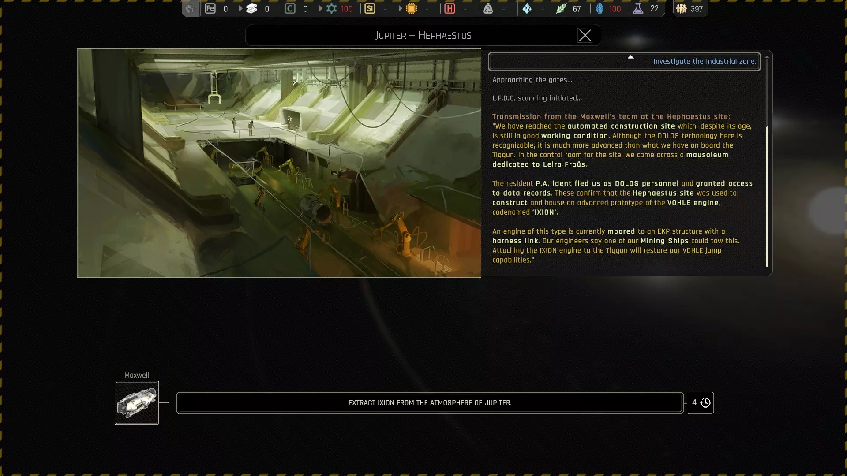The height and width of the screenshot is (476, 847).
Task: Click the polymer gear resource icon
Action: 331,8
